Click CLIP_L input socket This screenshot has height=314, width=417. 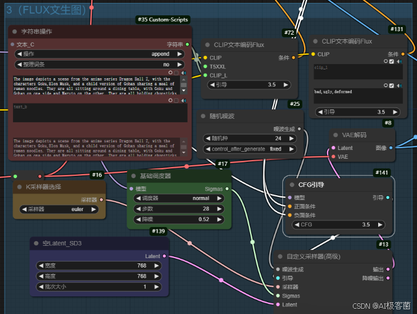[205, 75]
